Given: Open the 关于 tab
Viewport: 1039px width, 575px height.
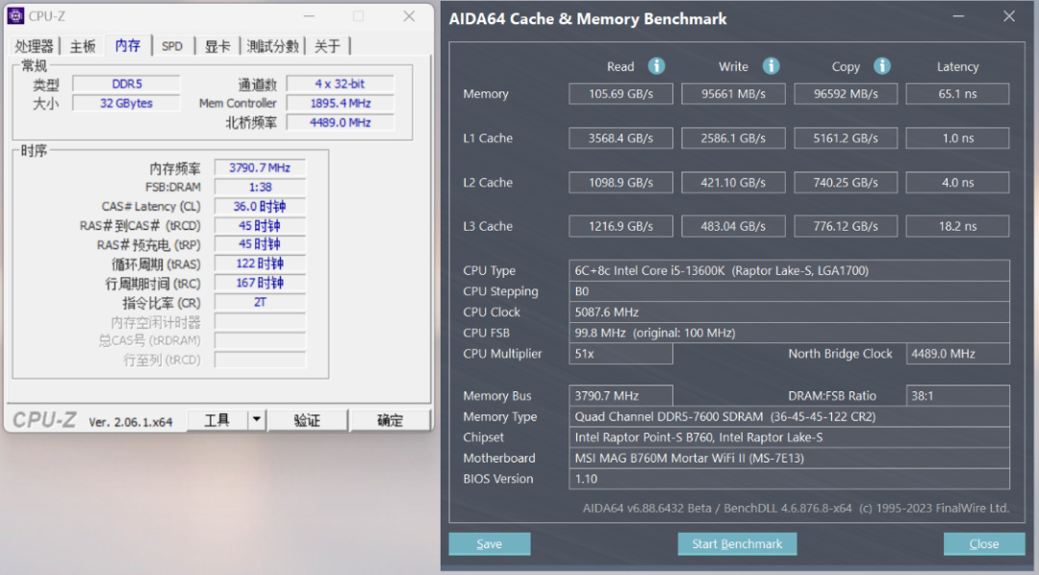Looking at the screenshot, I should (x=327, y=46).
